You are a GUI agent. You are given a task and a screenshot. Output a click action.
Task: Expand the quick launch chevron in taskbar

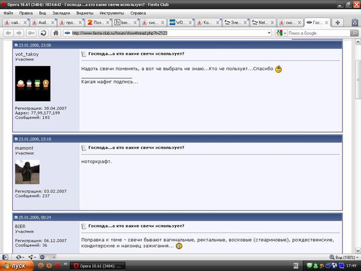point(65,264)
